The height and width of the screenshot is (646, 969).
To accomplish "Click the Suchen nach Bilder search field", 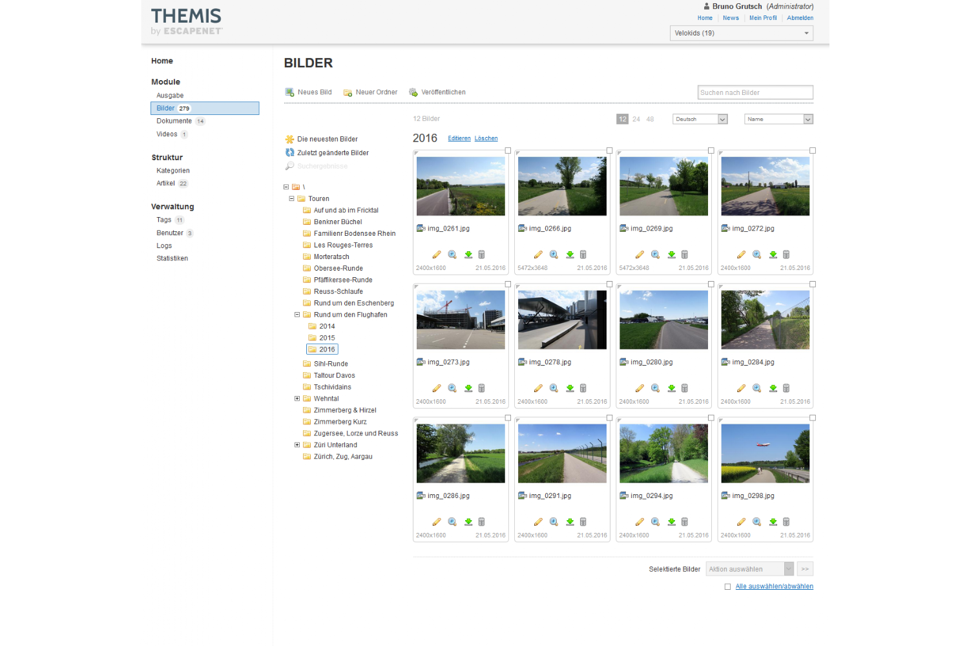I will coord(755,92).
